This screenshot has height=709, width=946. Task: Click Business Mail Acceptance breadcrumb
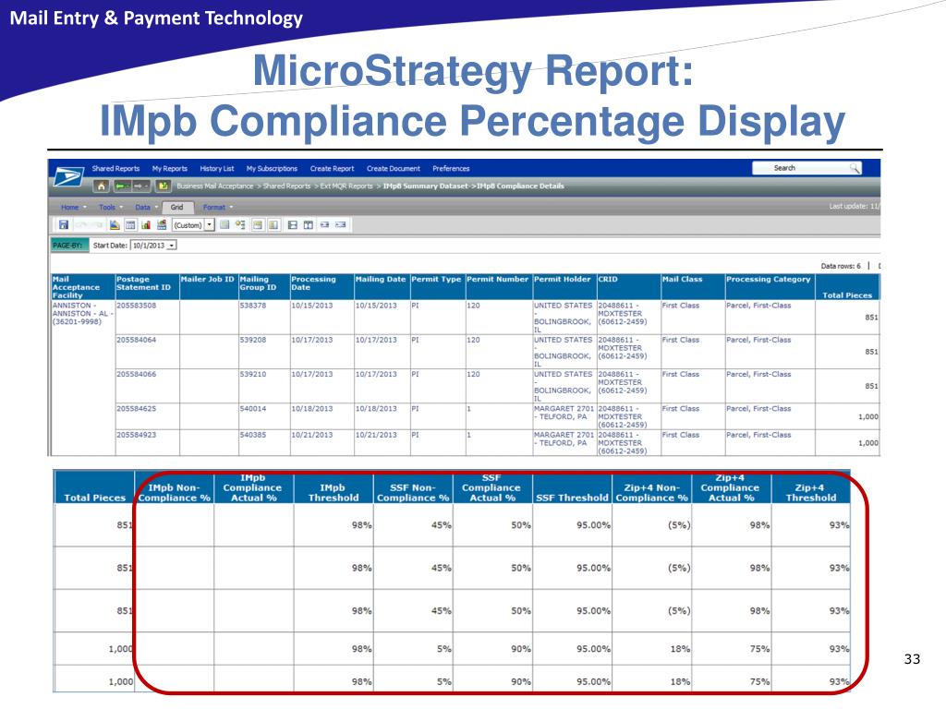(214, 186)
